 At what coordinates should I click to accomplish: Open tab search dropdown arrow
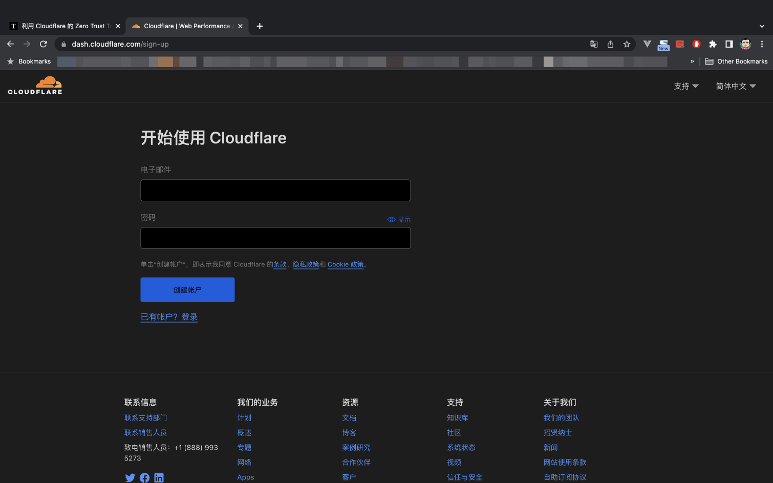[x=762, y=26]
